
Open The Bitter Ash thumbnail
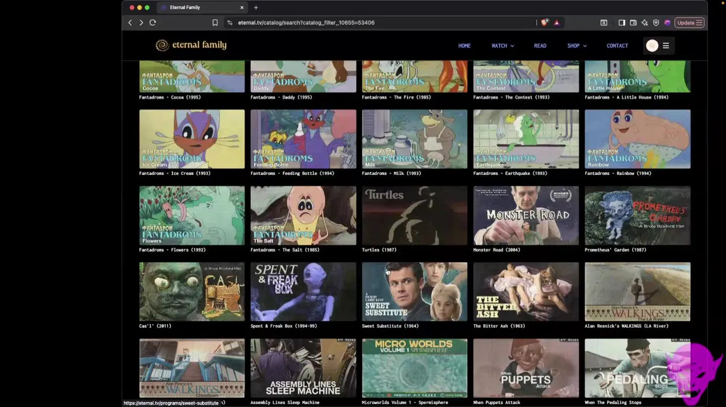coord(526,292)
